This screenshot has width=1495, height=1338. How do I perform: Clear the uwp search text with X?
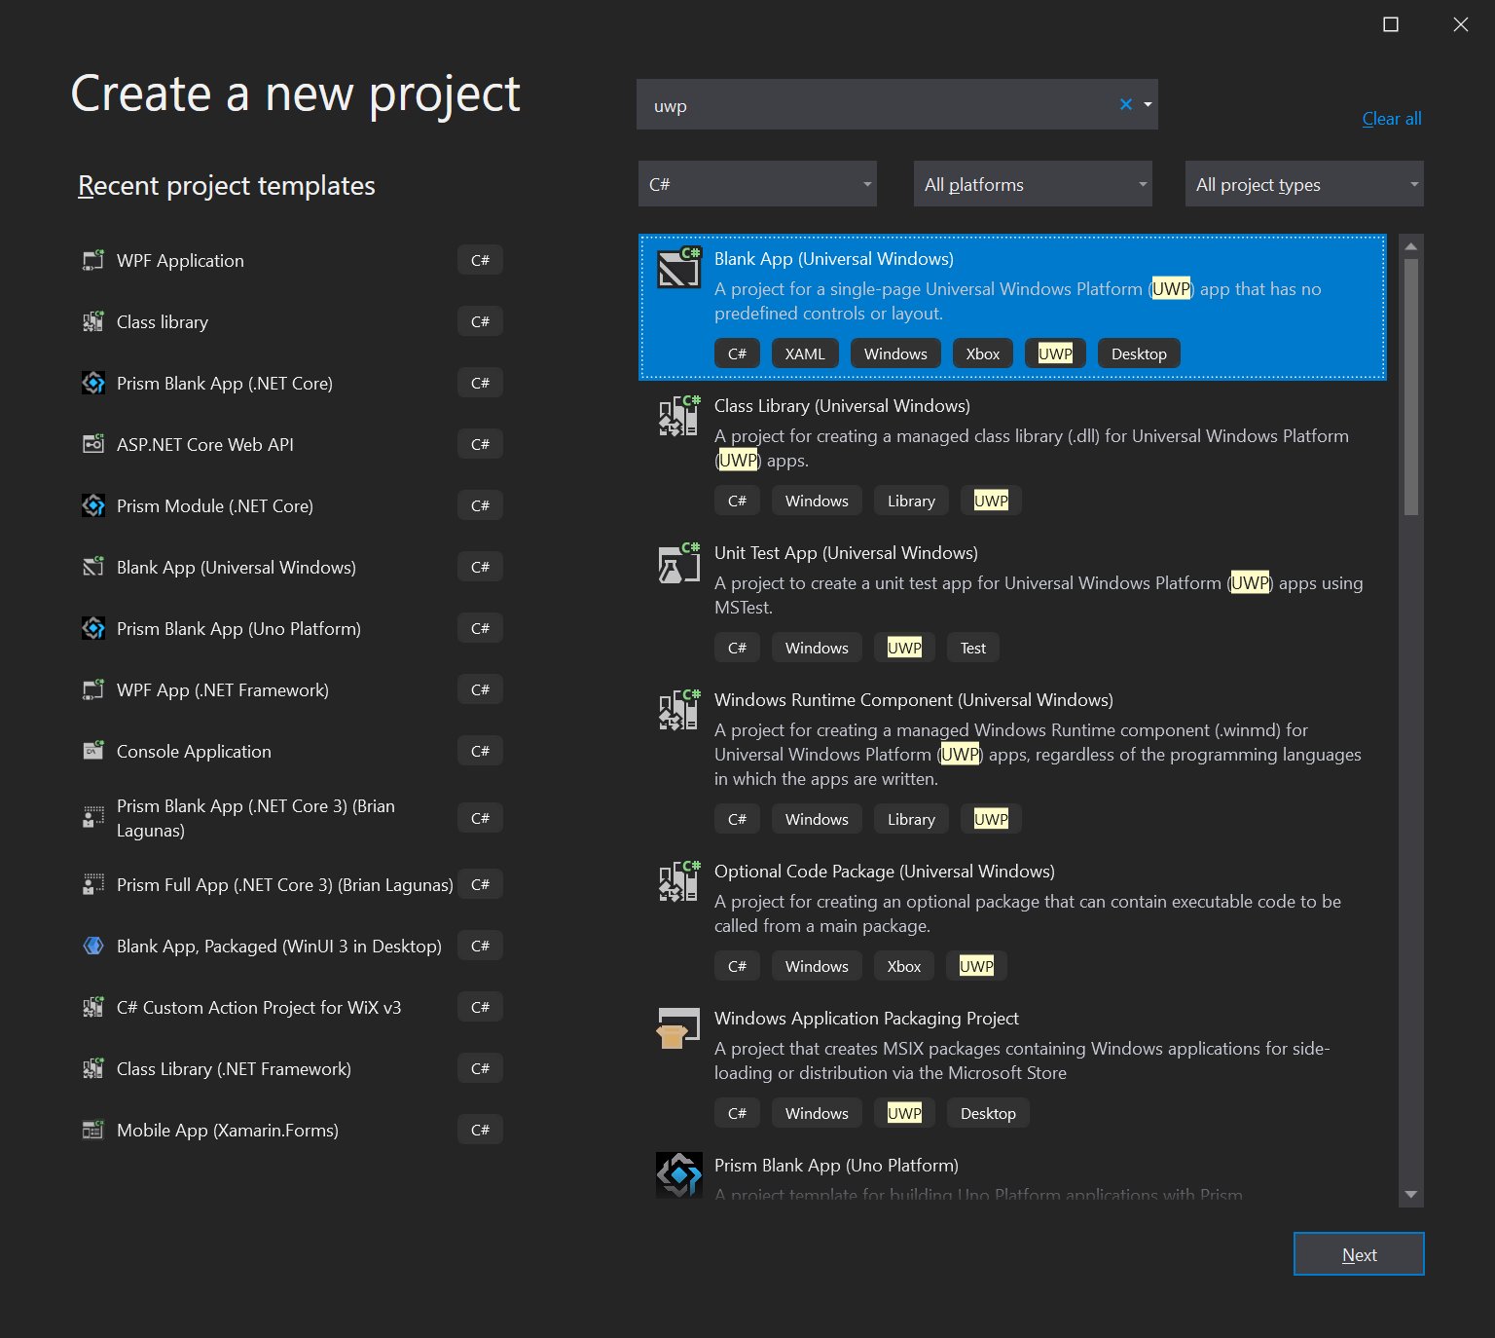coord(1126,104)
